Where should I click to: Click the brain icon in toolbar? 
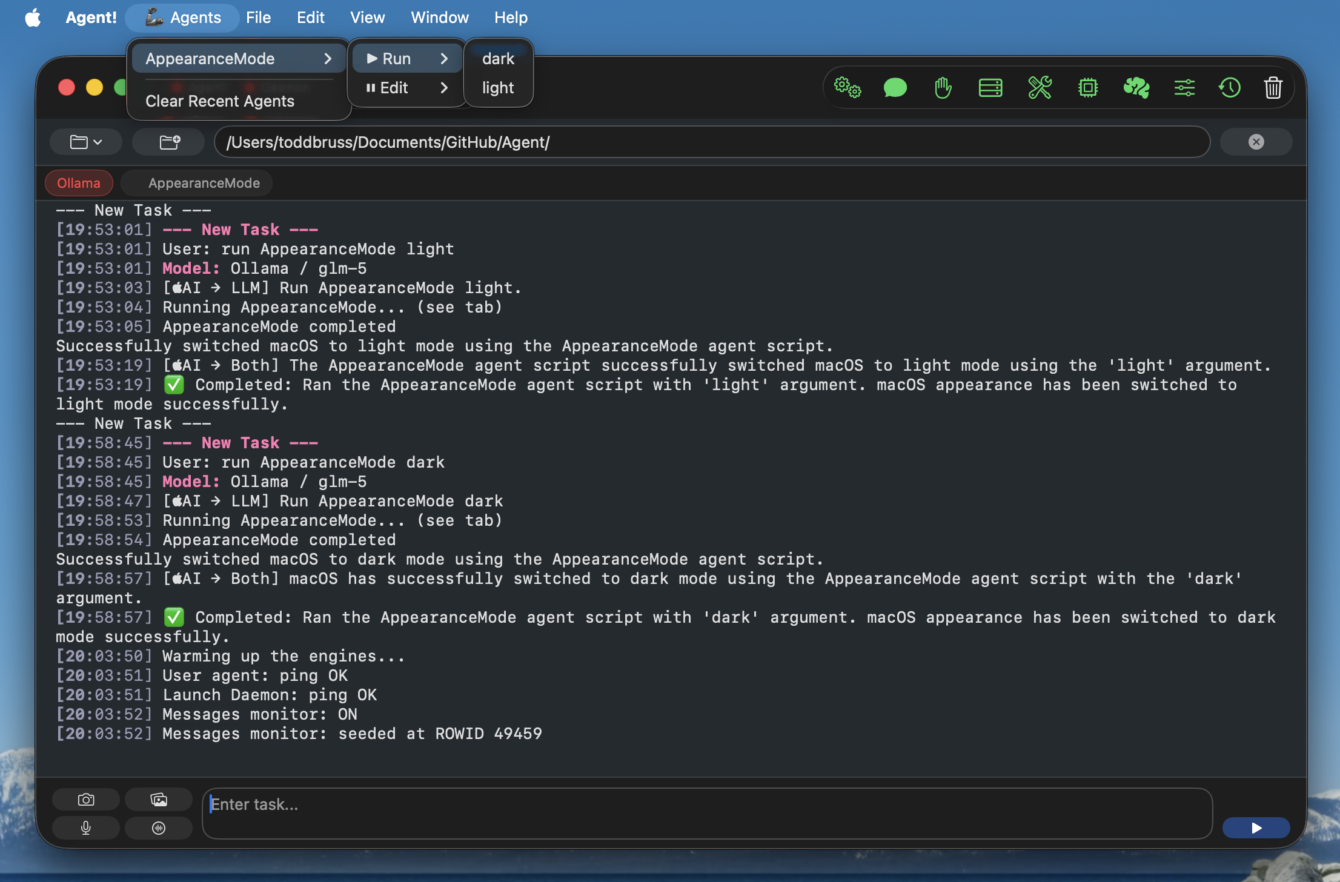tap(1136, 88)
